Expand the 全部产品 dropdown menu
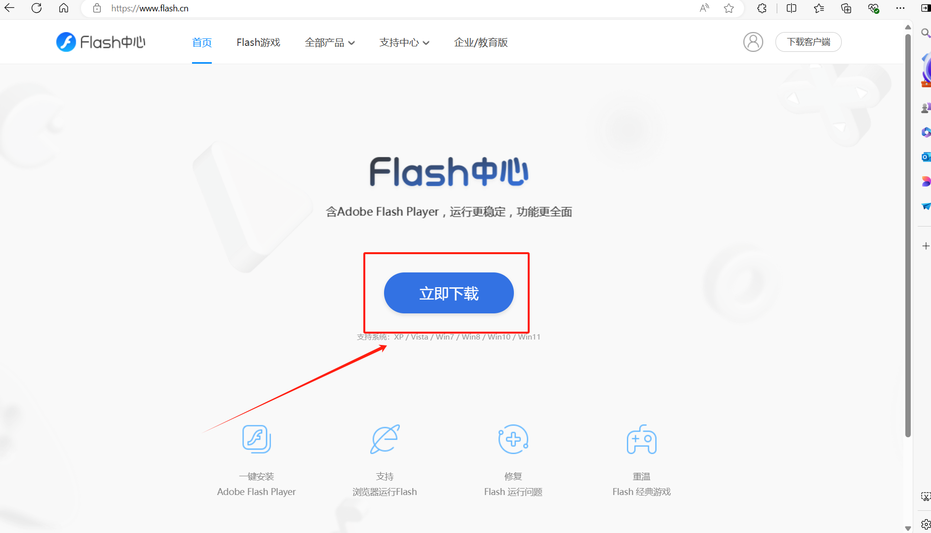 [330, 42]
